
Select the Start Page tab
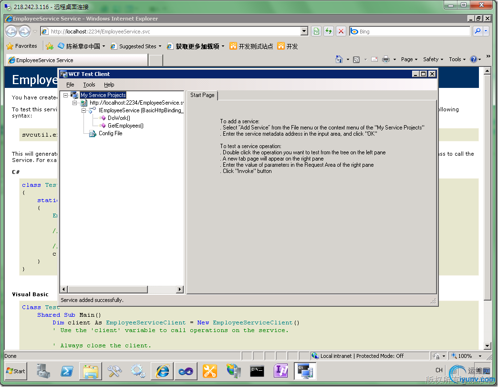click(202, 95)
